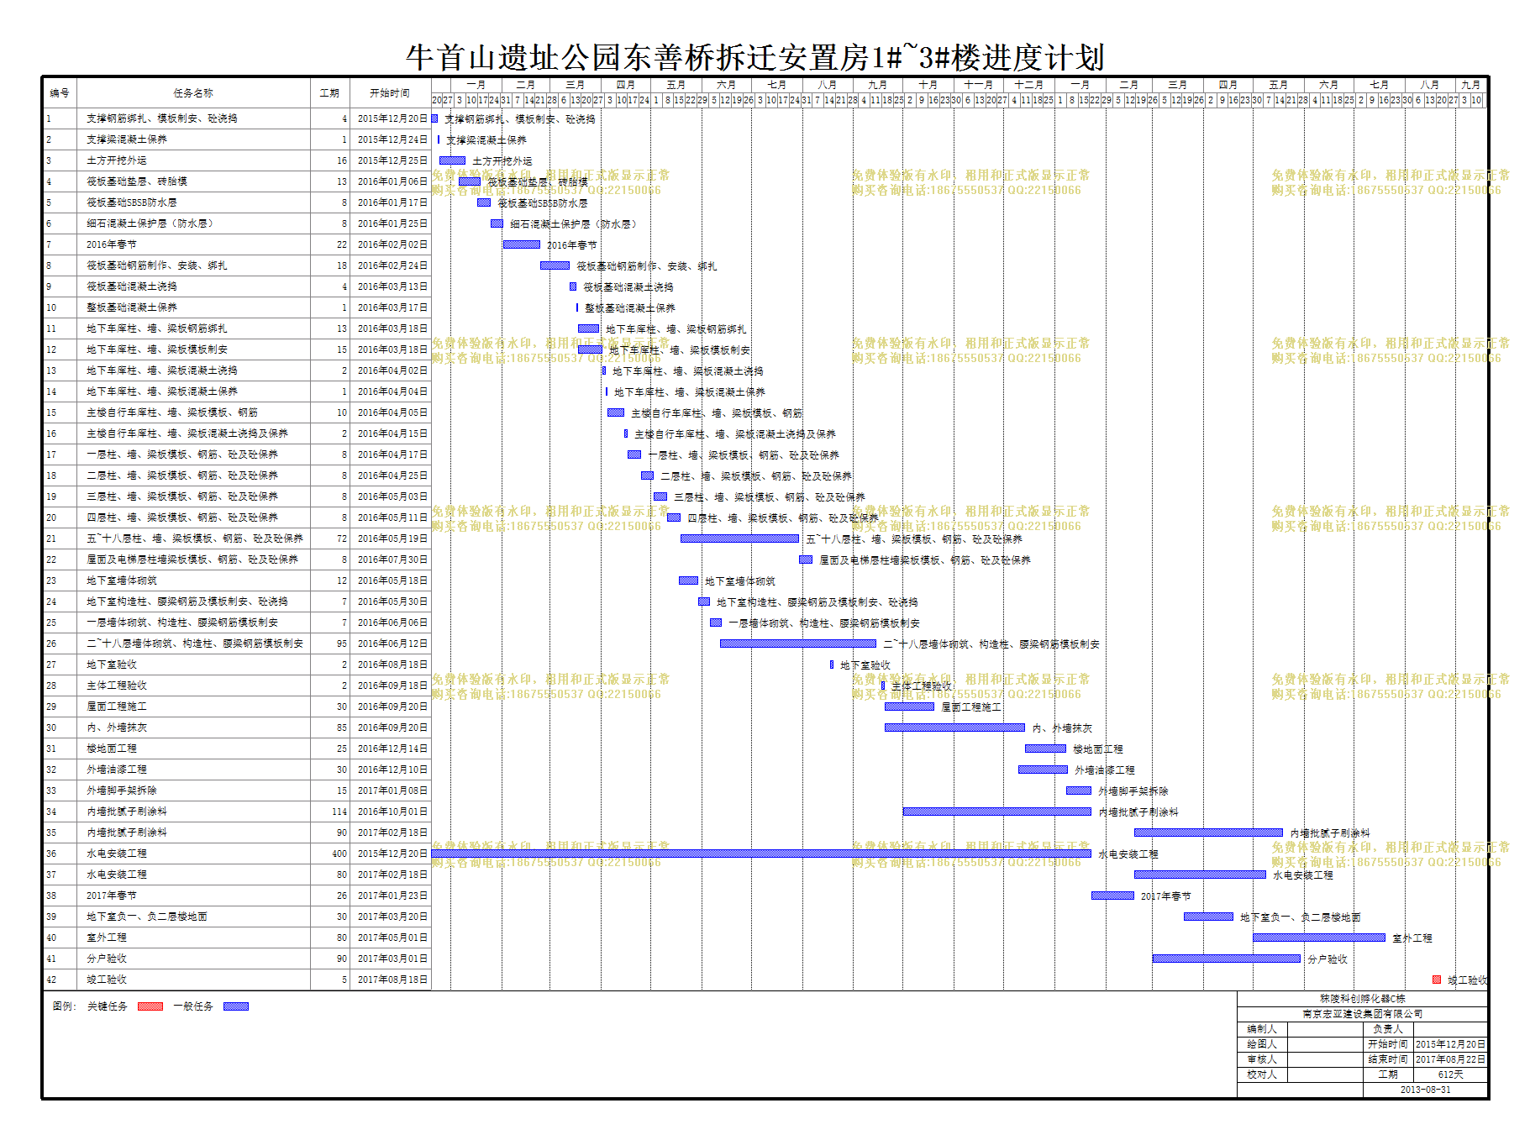
Task: Click the 612天 total duration value
Action: click(x=1450, y=1074)
